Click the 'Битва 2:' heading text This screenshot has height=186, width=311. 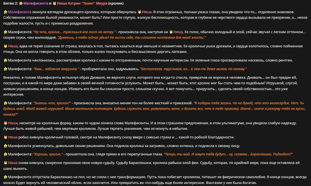[x=11, y=4]
